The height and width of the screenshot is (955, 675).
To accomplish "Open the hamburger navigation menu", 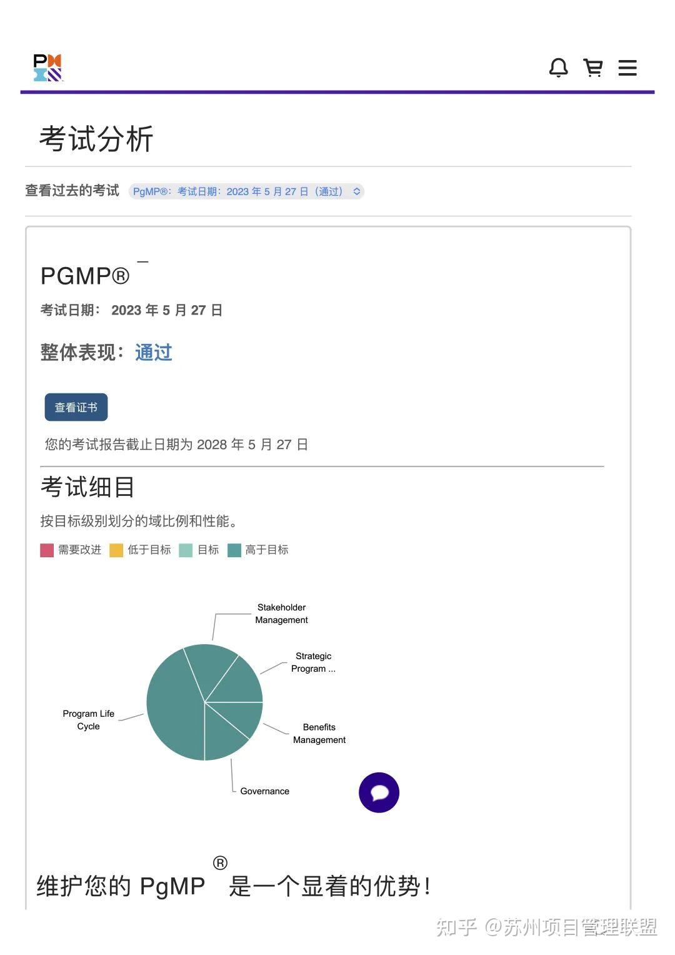I will click(x=627, y=68).
